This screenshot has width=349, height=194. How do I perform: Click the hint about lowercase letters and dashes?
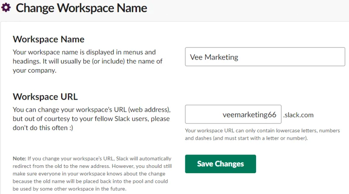coord(263,134)
